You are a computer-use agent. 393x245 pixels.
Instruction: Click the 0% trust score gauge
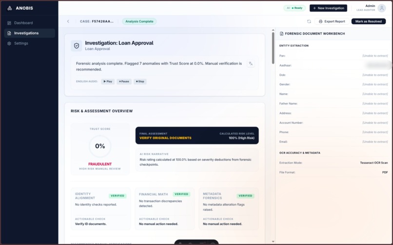coord(100,146)
